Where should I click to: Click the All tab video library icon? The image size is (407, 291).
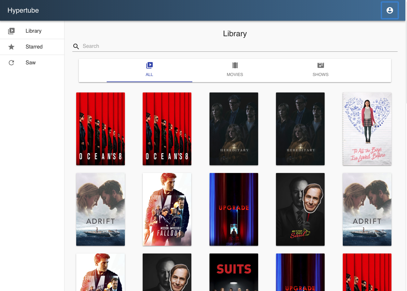tap(149, 65)
